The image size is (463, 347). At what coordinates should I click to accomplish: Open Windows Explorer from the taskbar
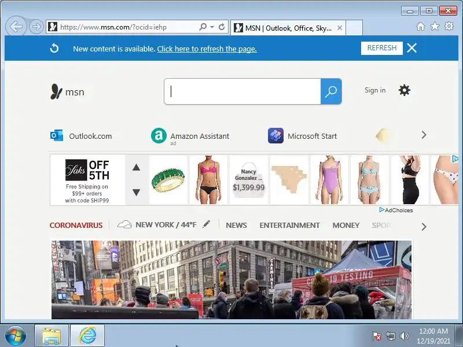52,336
